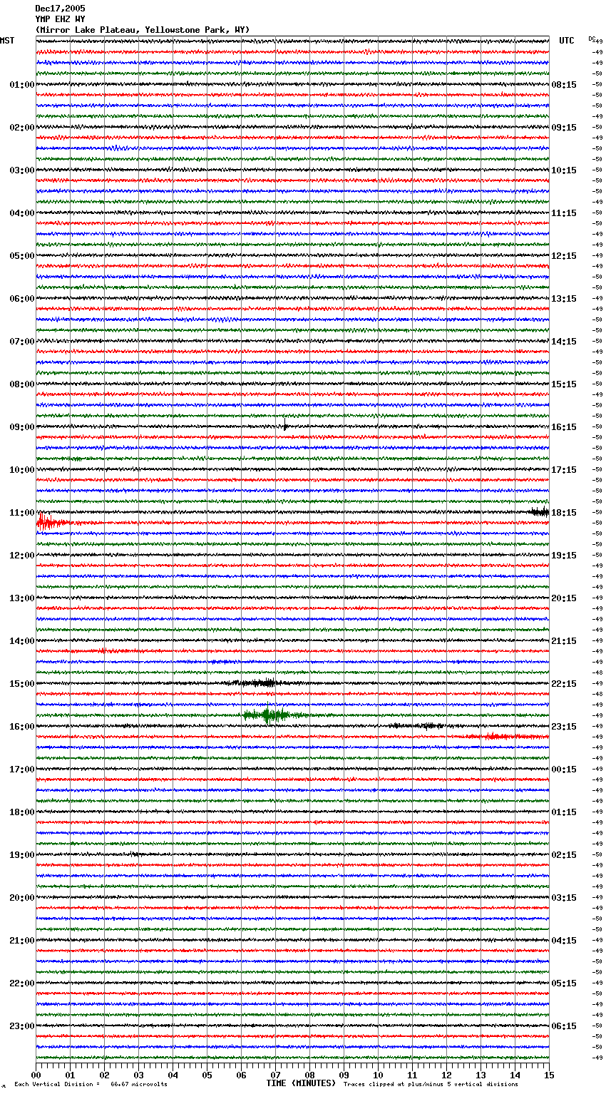This screenshot has height=1094, width=606.
Task: Click the '23:15' UTC time label
Action: 564,727
